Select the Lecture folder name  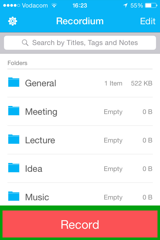click(x=40, y=140)
